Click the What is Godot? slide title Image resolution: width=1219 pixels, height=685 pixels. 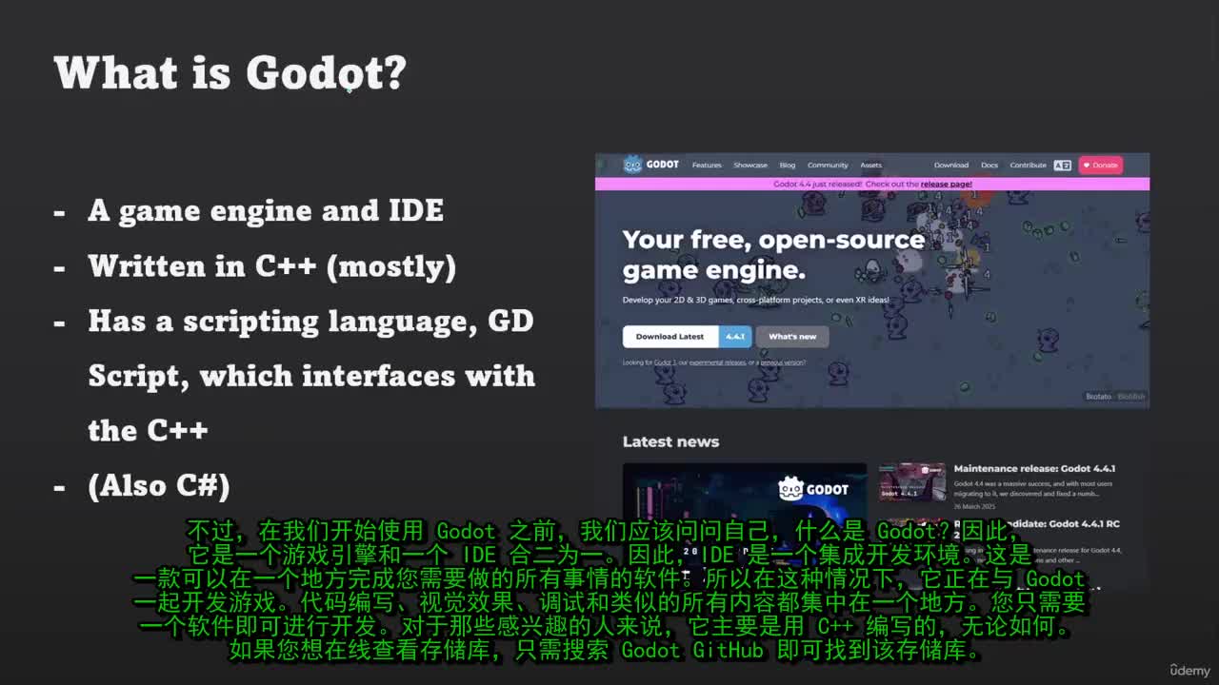click(230, 73)
